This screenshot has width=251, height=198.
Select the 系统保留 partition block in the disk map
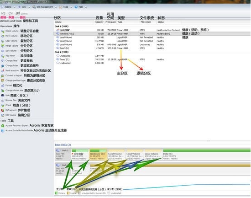pos(80,155)
